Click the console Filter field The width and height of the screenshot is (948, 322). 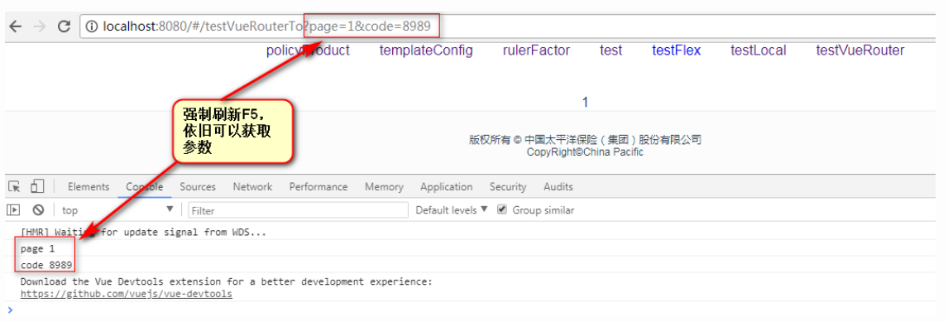tap(298, 210)
